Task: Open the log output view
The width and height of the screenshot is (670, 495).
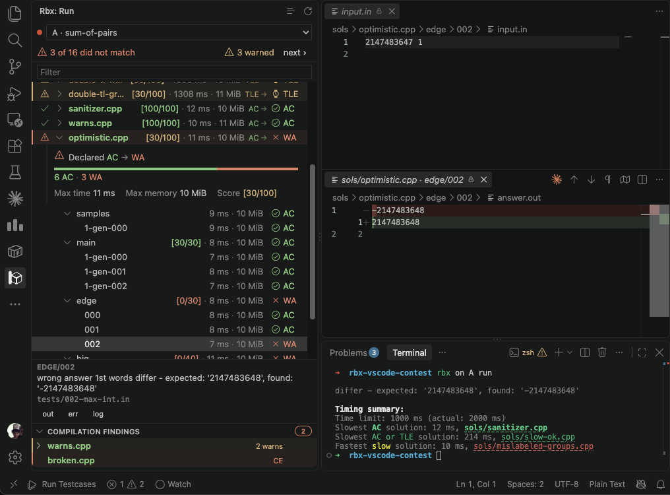Action: point(98,414)
